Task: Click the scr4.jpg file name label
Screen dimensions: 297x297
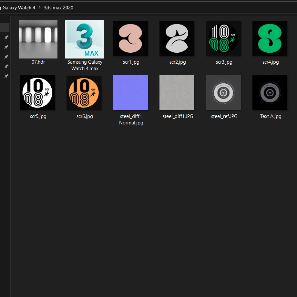Action: coord(271,62)
